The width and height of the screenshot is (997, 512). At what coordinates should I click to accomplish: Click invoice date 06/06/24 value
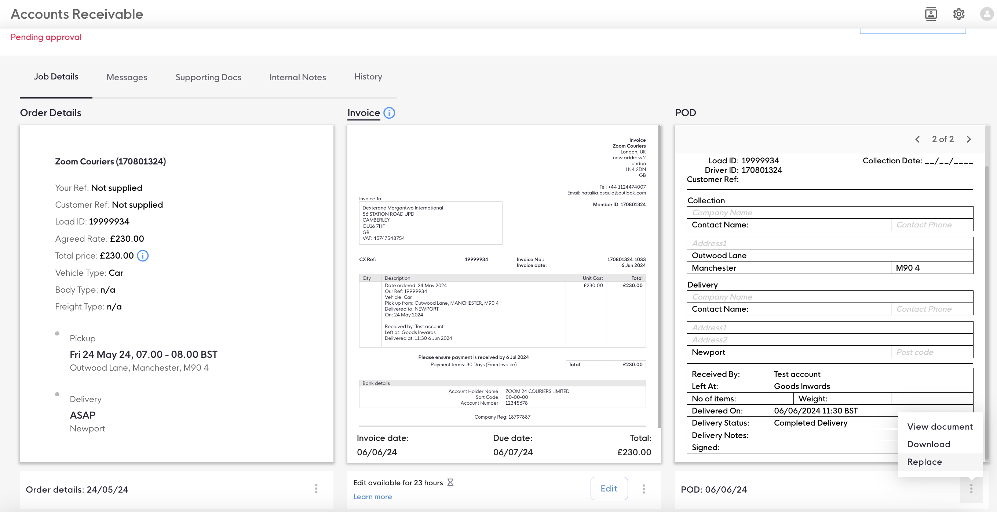coord(377,452)
